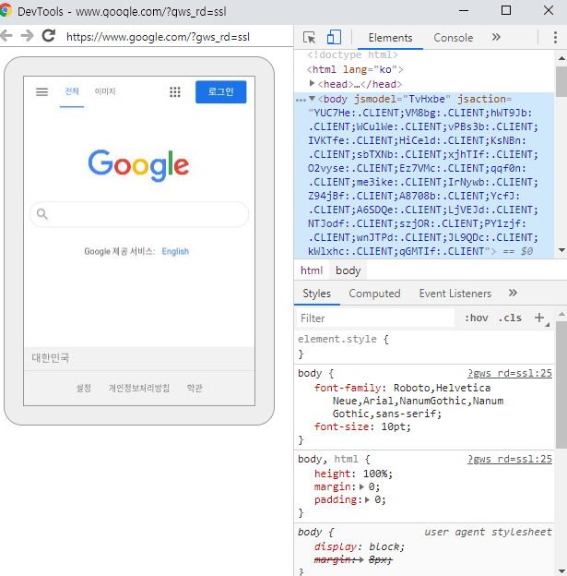Open the DevTools three-dot menu
Screen dimensions: 567x576
[x=555, y=38]
